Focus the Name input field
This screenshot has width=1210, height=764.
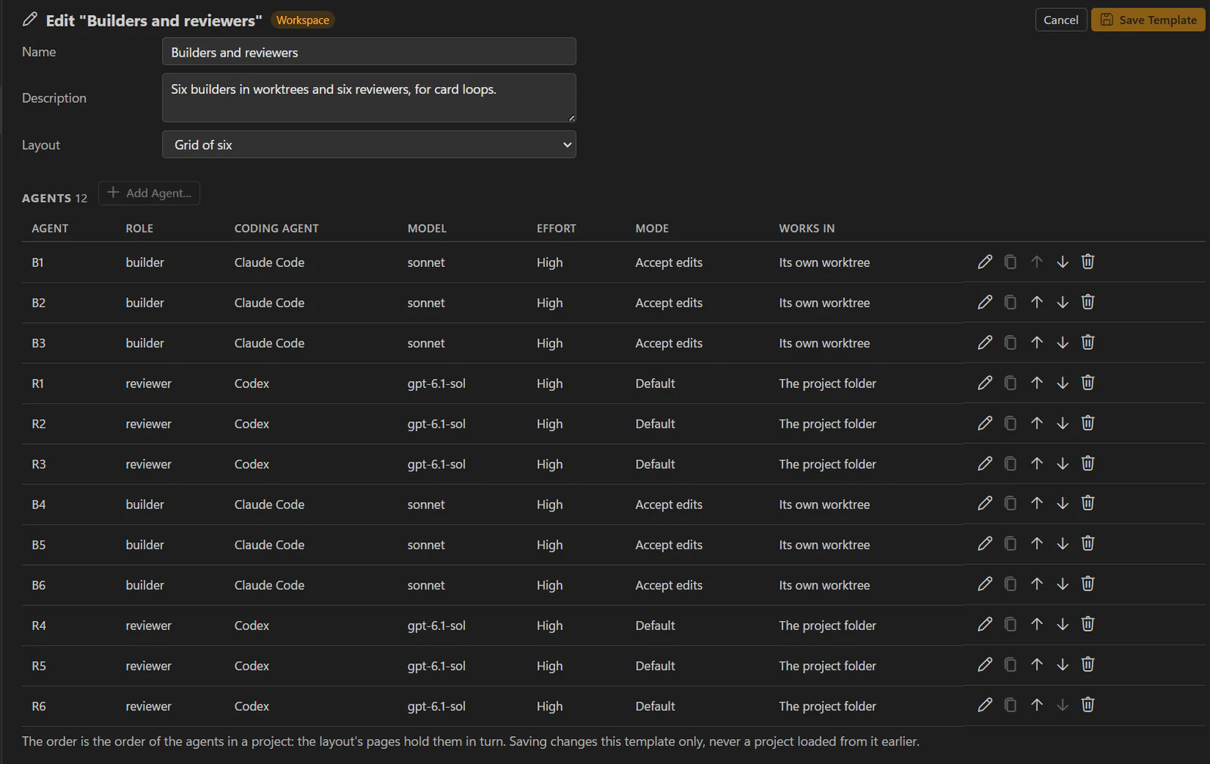click(x=369, y=51)
